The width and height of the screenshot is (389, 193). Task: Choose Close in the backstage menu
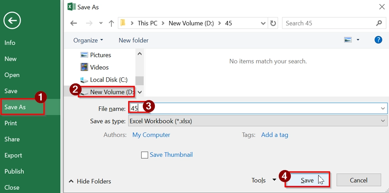pyautogui.click(x=11, y=188)
